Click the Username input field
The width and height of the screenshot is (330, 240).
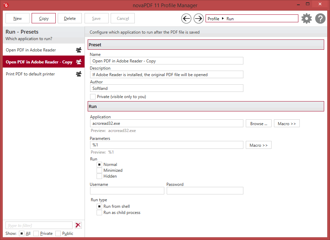[127, 191]
